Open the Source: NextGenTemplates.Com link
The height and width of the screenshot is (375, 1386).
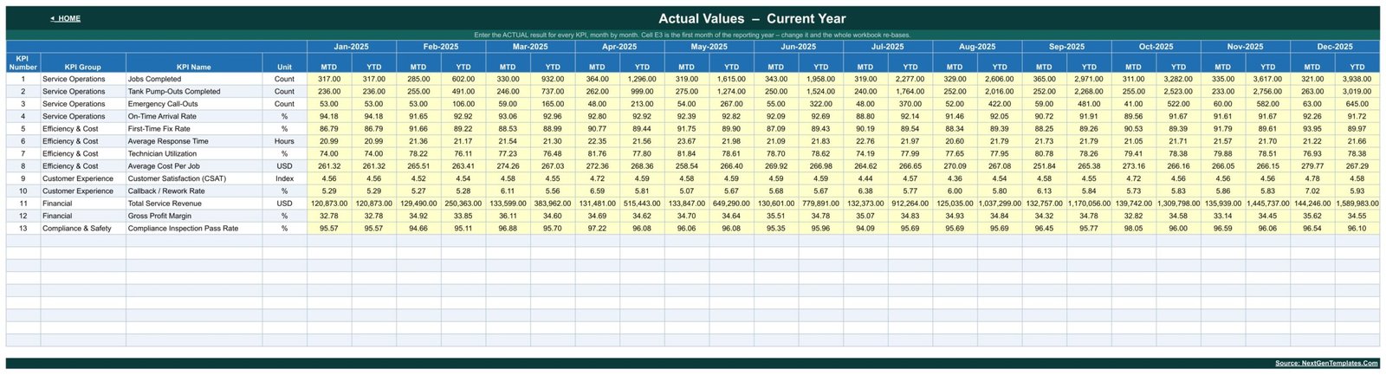1326,364
